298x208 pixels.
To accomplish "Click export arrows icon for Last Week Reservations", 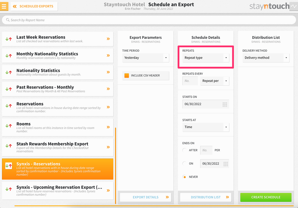I will [x=8, y=39].
